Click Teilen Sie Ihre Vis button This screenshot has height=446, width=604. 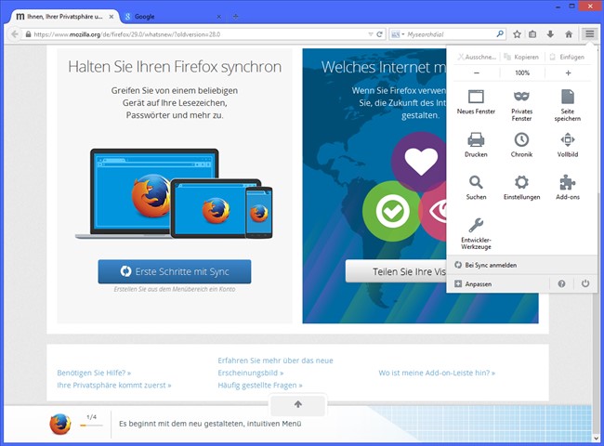point(396,271)
